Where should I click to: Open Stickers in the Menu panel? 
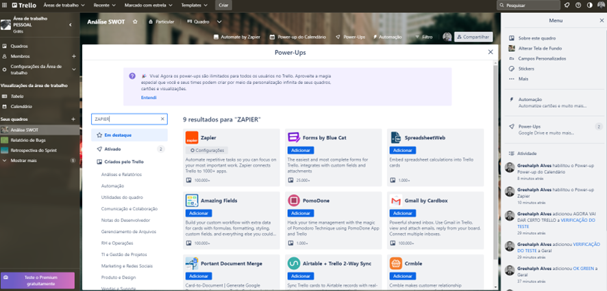click(526, 68)
